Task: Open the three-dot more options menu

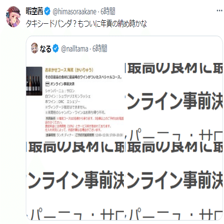Action: click(219, 10)
